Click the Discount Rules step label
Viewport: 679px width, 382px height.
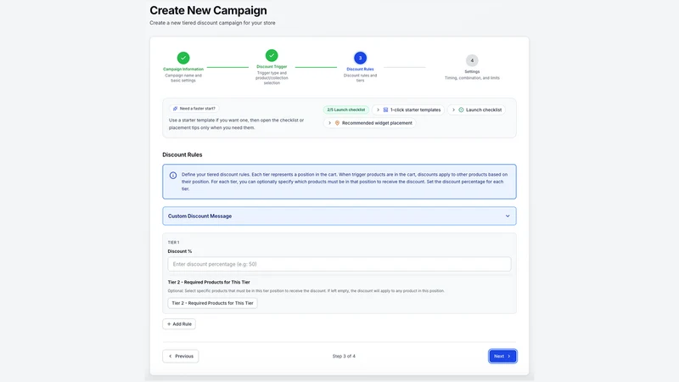point(360,70)
